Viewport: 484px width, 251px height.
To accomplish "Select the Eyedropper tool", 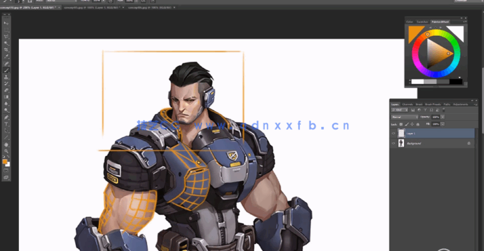I will (6, 56).
